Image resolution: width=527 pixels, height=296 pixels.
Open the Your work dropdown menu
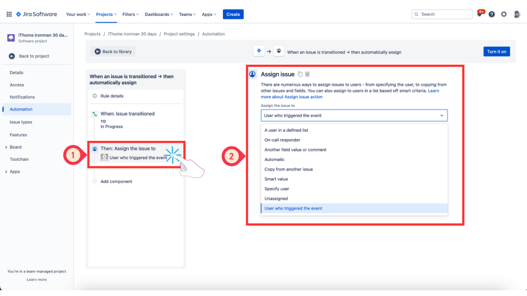pos(78,14)
